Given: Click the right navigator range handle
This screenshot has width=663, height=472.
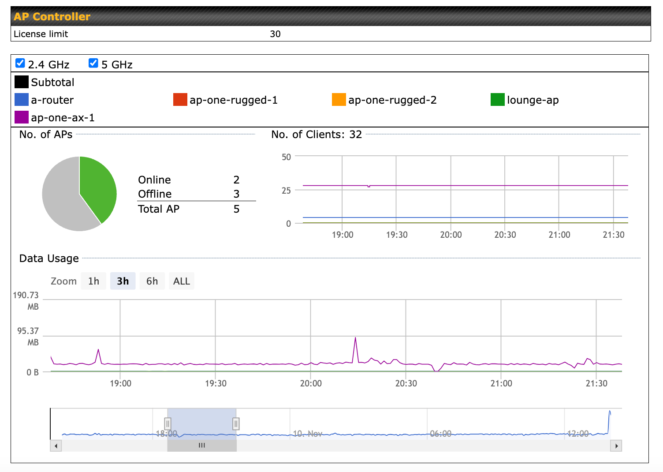Looking at the screenshot, I should coord(236,424).
